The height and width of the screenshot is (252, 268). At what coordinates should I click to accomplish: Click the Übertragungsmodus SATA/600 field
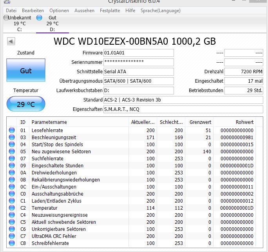[139, 81]
